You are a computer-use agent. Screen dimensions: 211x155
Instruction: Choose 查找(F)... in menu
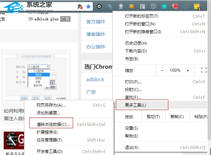click(x=160, y=97)
